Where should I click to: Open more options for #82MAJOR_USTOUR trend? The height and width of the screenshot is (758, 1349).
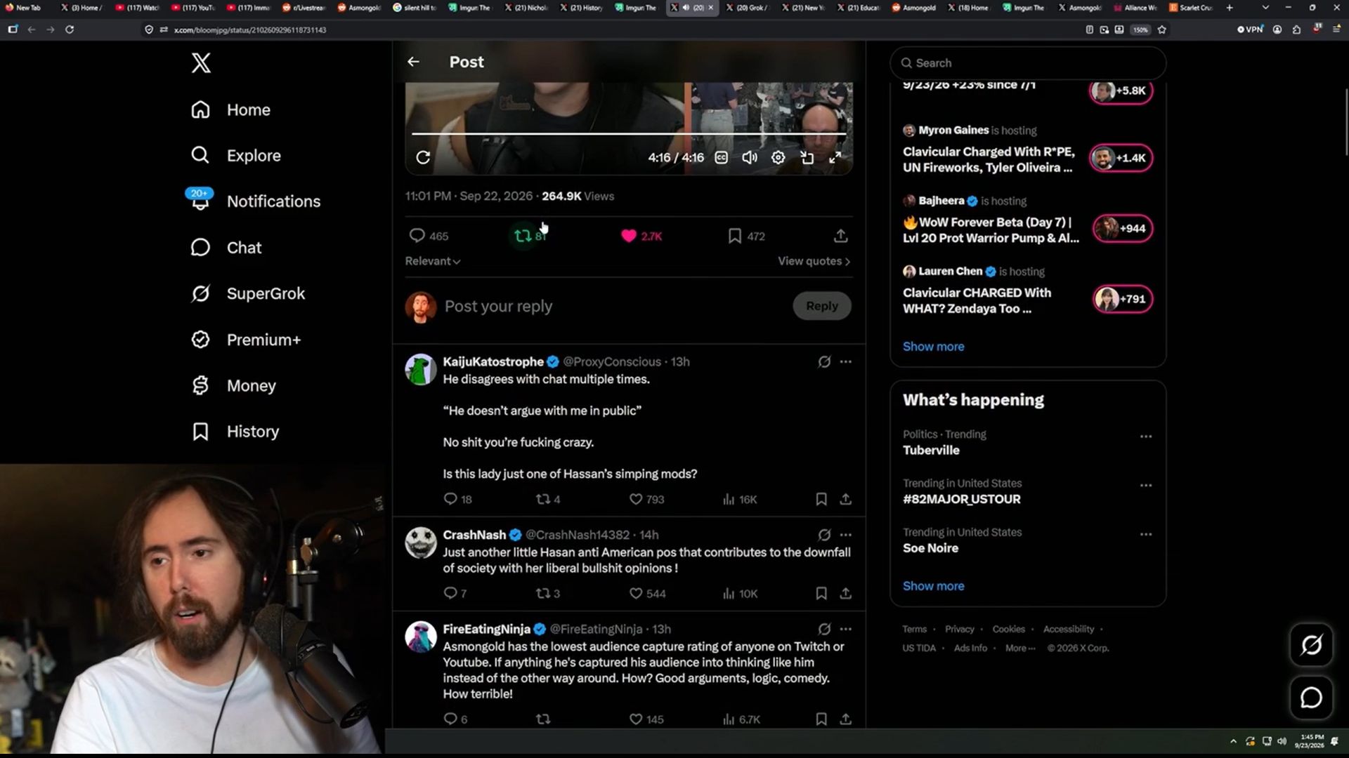click(x=1146, y=485)
